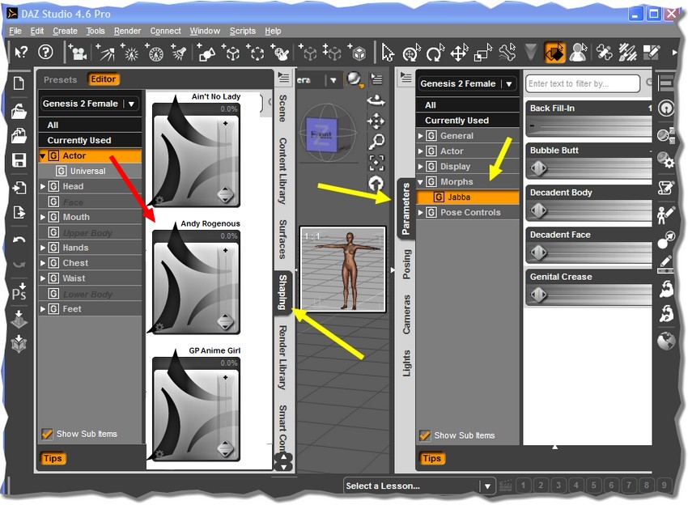Click the Bubble Butt slider

tap(588, 168)
